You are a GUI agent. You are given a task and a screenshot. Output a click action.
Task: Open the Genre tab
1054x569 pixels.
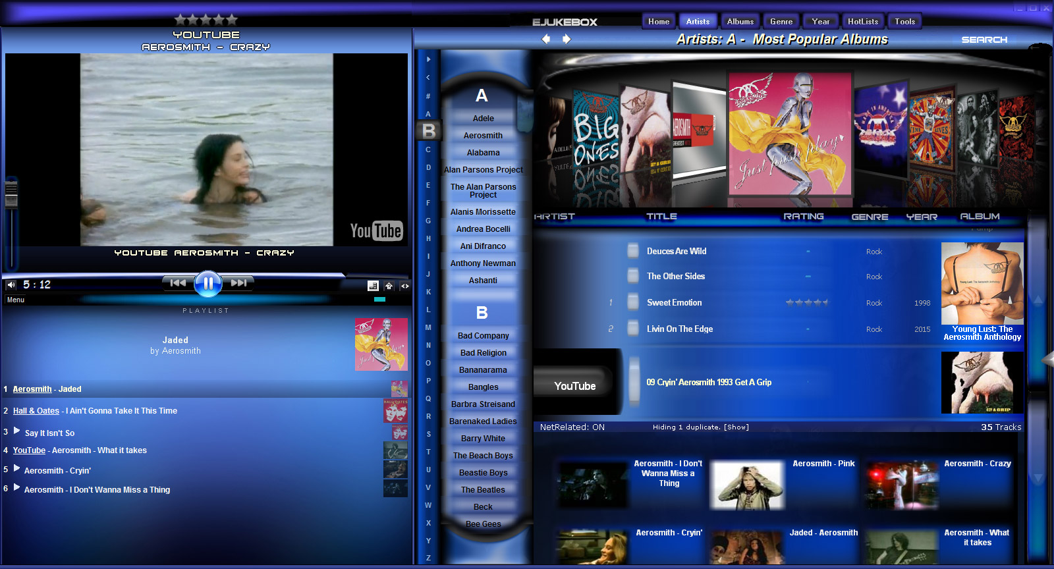pyautogui.click(x=781, y=22)
